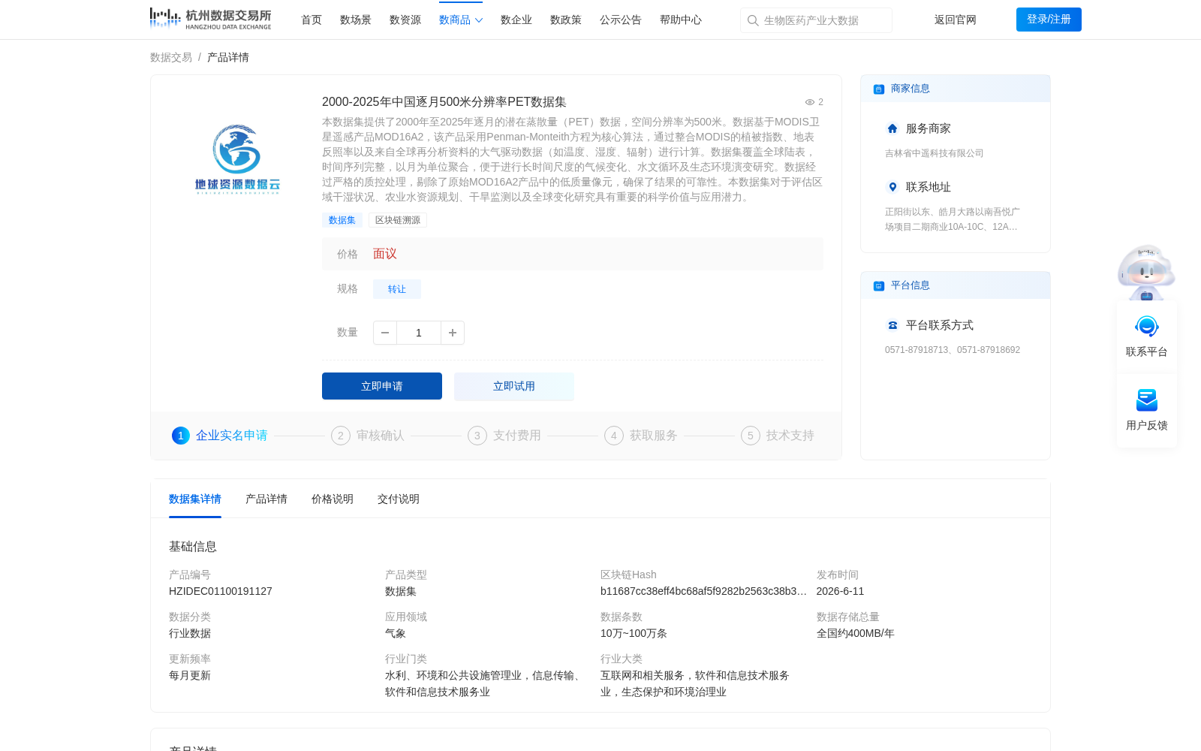Click 返回官网 link
This screenshot has height=751, width=1201.
(x=956, y=20)
